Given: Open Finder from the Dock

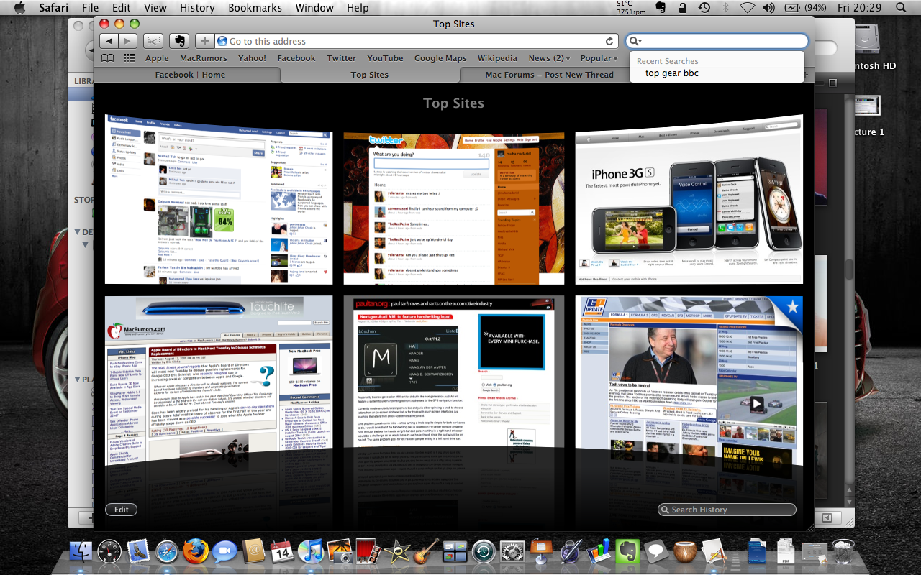Looking at the screenshot, I should pyautogui.click(x=81, y=553).
